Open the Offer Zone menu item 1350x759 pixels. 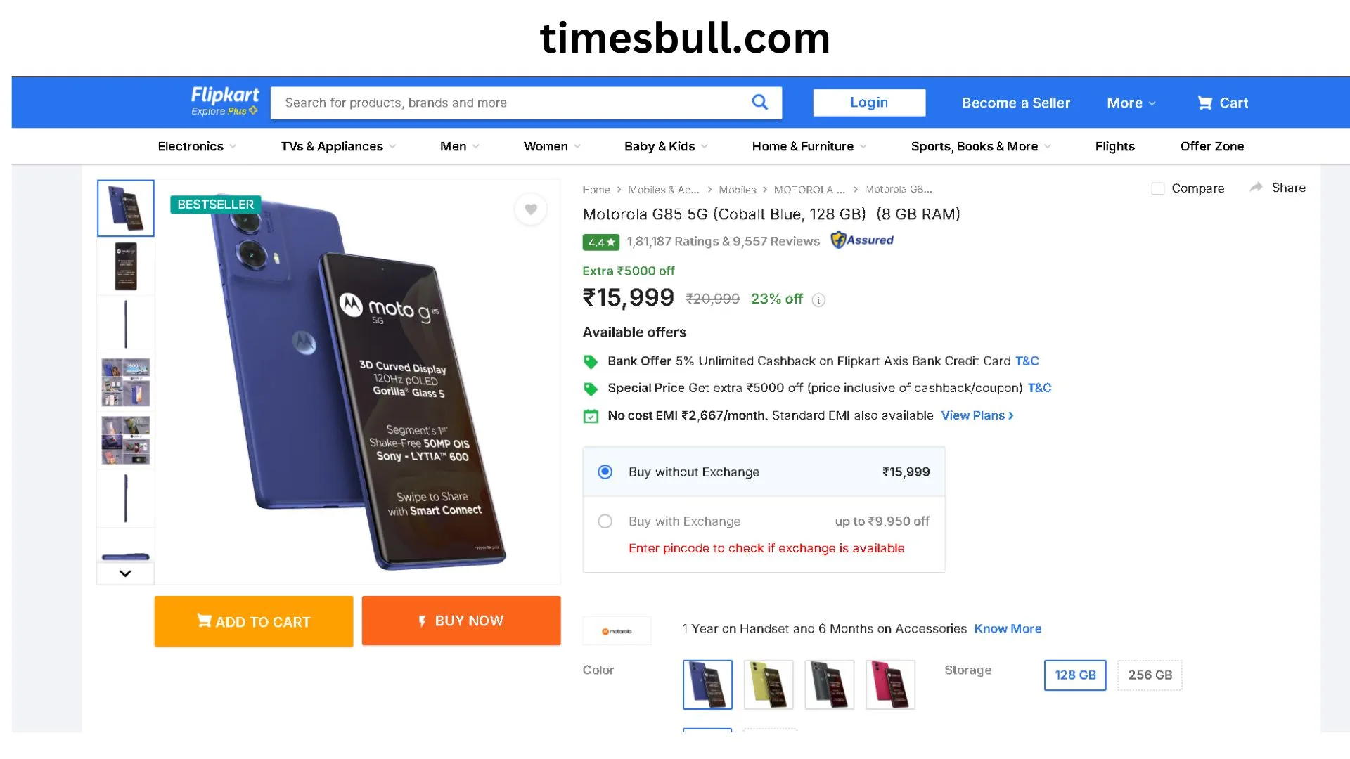click(1211, 146)
